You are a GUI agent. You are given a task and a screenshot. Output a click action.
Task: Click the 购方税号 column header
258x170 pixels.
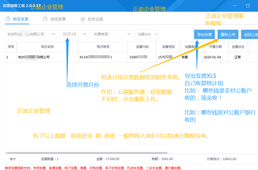tap(103, 47)
